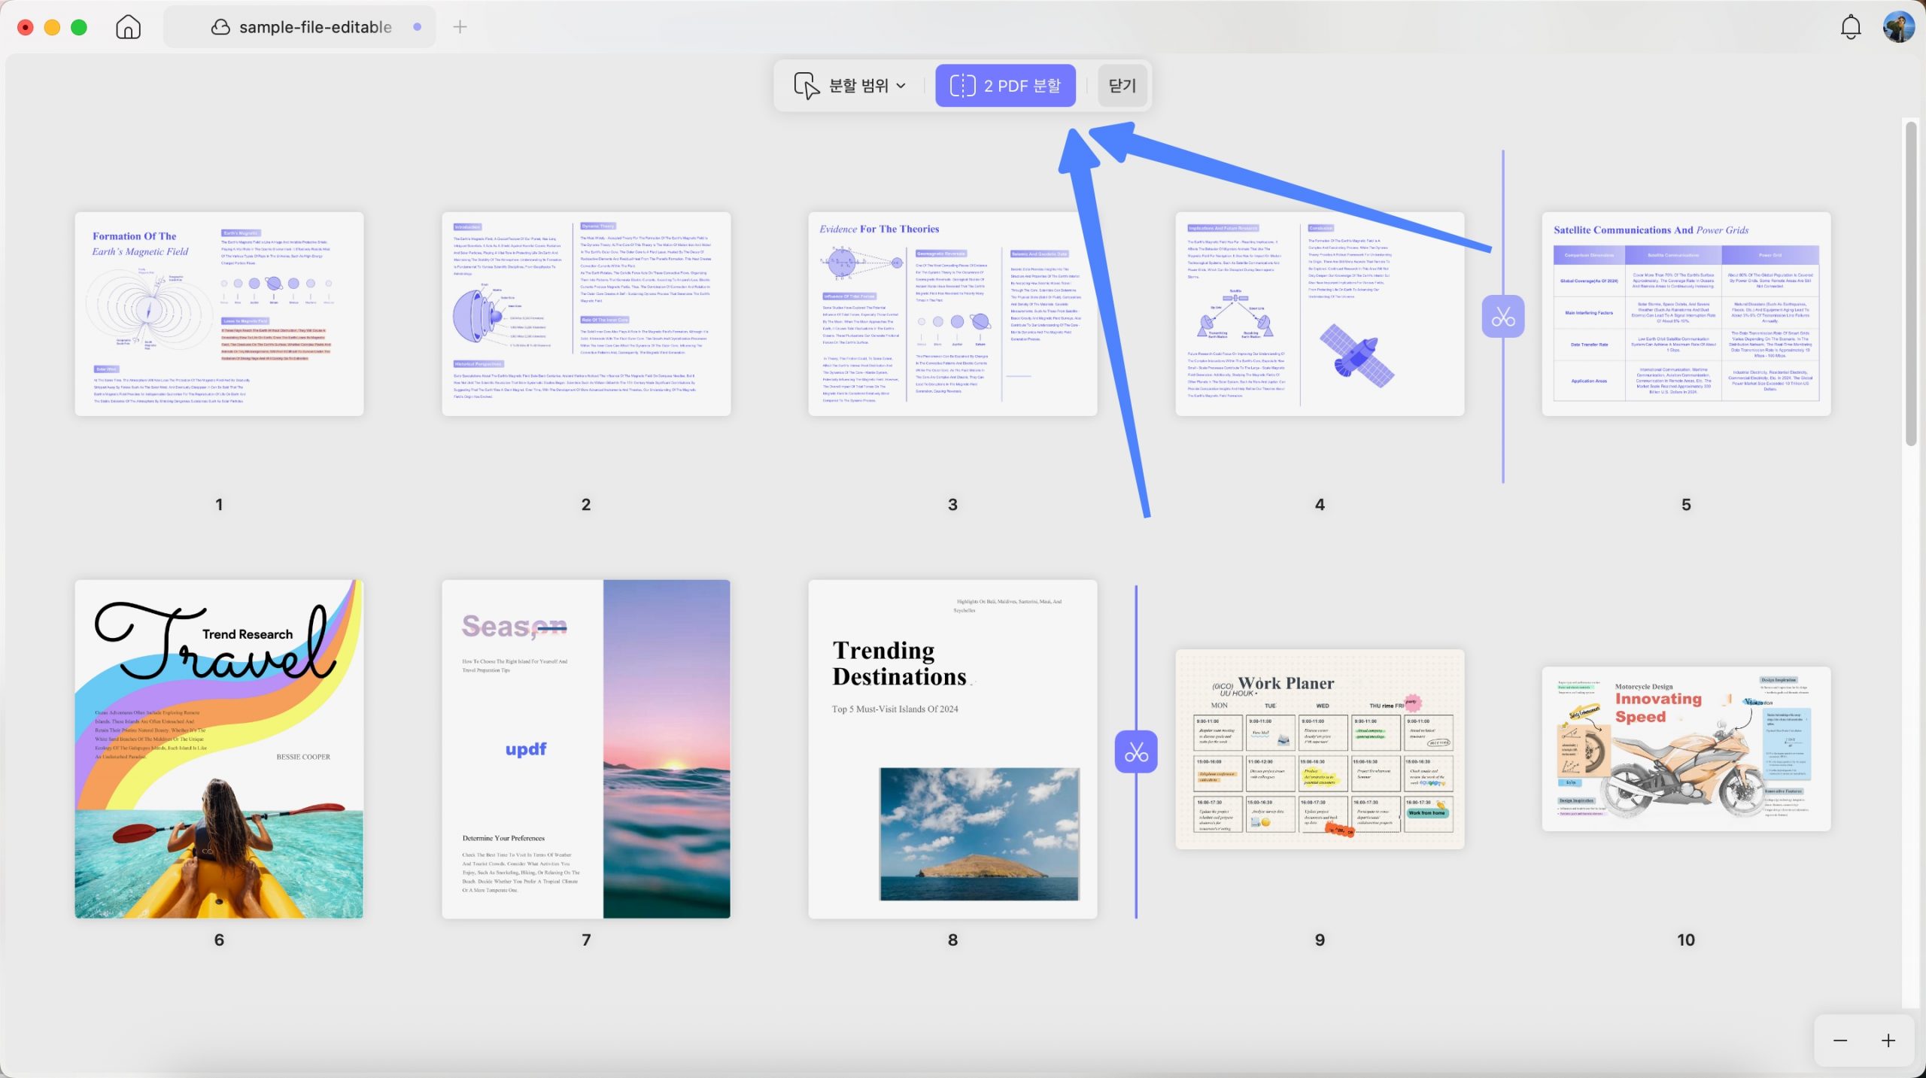This screenshot has width=1926, height=1078.
Task: Click page number label 10
Action: pos(1686,940)
